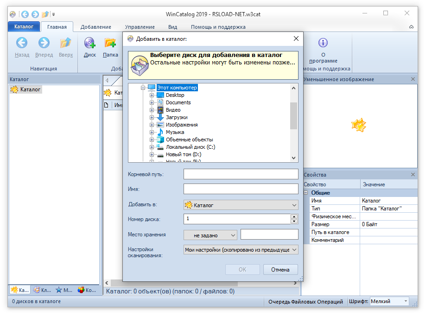Select Новый том (D:) in the tree

pyautogui.click(x=184, y=154)
